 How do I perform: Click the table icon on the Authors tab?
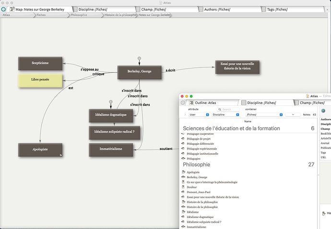[x=201, y=9]
